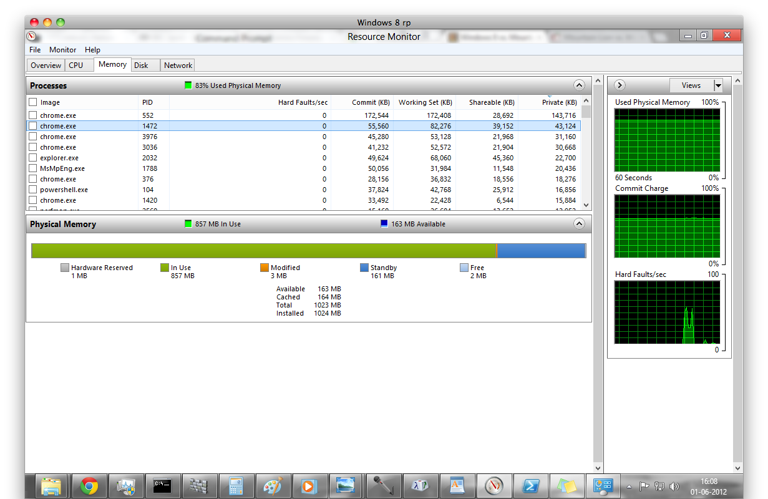Check the explorer.exe checkbox
The width and height of the screenshot is (768, 499).
point(33,157)
